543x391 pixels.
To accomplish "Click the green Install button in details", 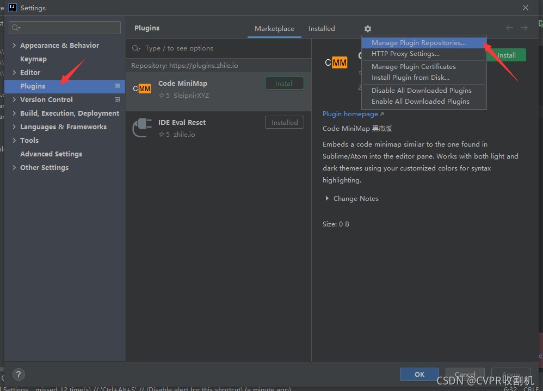I will click(x=507, y=55).
